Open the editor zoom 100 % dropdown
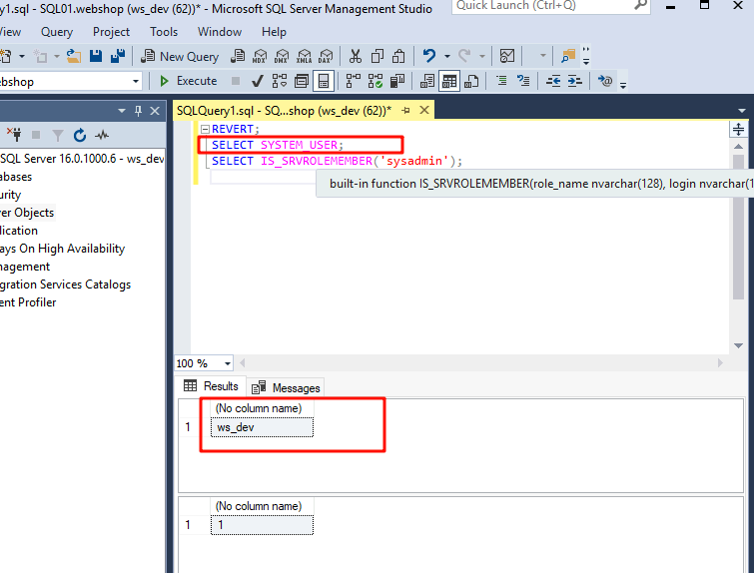Viewport: 754px width, 573px height. click(x=228, y=363)
